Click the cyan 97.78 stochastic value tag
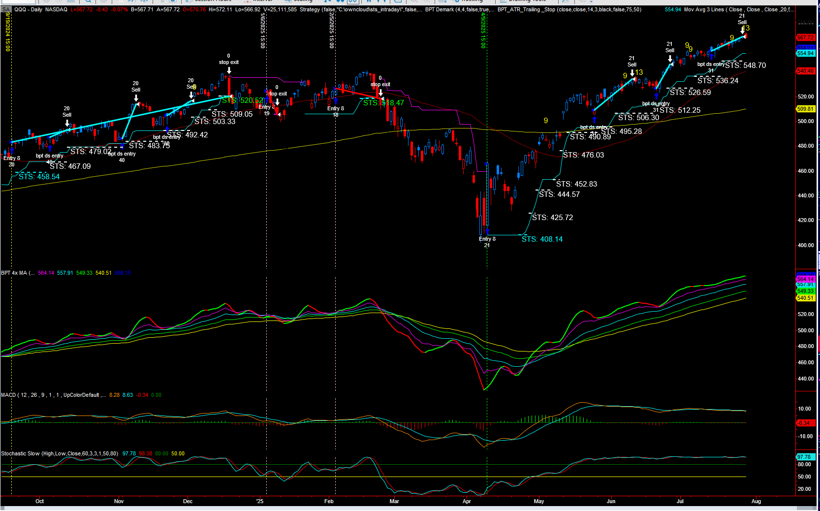Screen dimensions: 820x511 click(x=804, y=457)
